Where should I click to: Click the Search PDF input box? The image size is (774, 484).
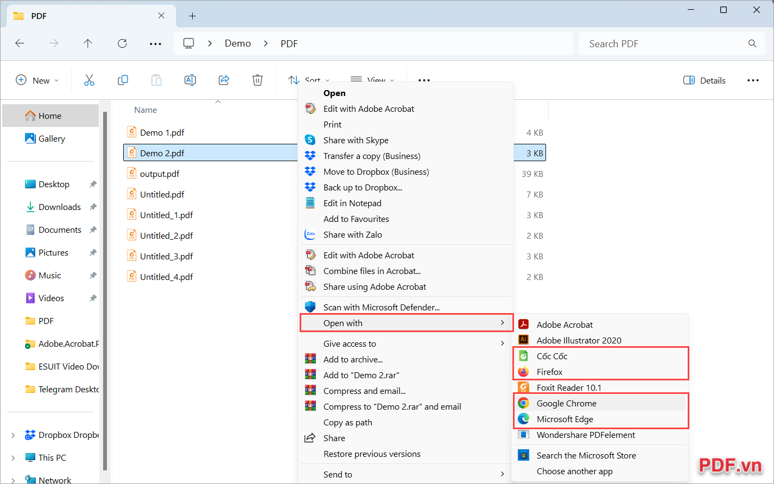click(672, 43)
